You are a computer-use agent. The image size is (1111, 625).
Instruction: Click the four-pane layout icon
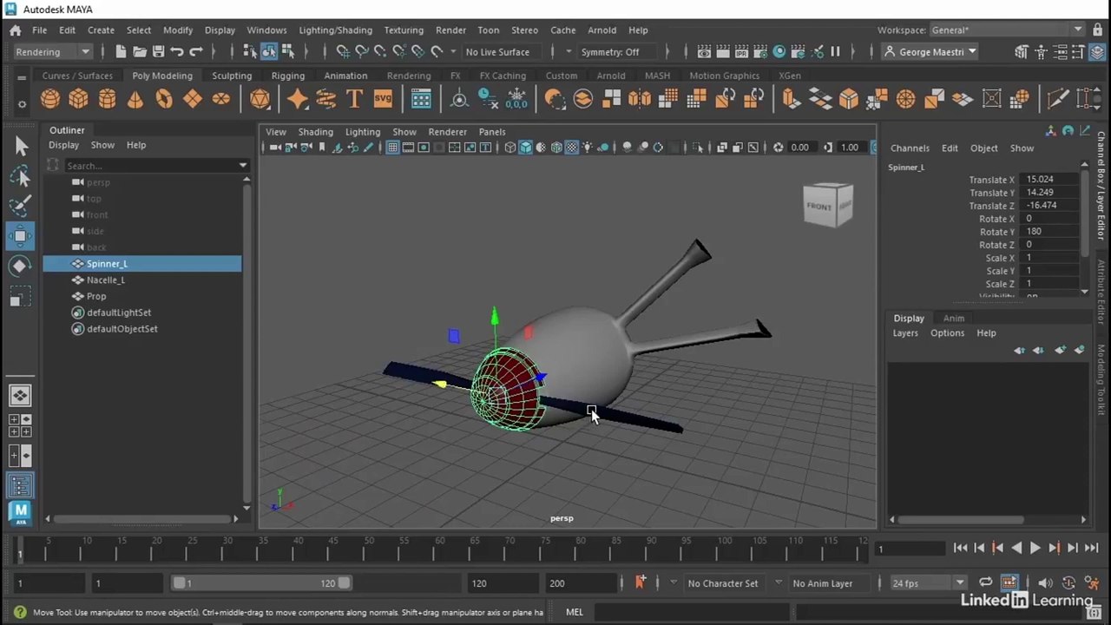21,425
